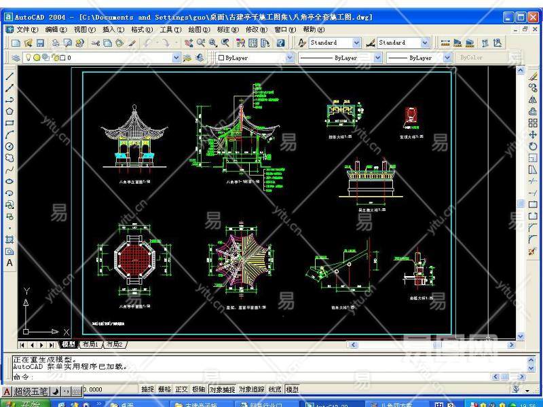Open the Help question mark icon
543x407 pixels.
(x=280, y=43)
